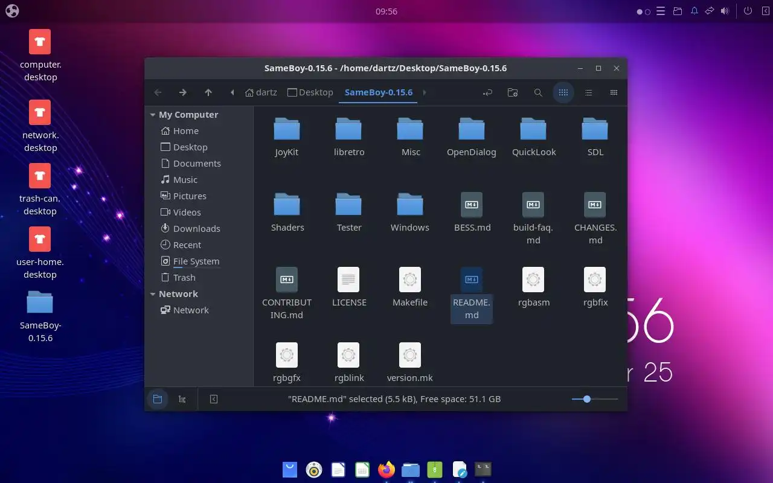Select the CHANGES.md file

595,219
